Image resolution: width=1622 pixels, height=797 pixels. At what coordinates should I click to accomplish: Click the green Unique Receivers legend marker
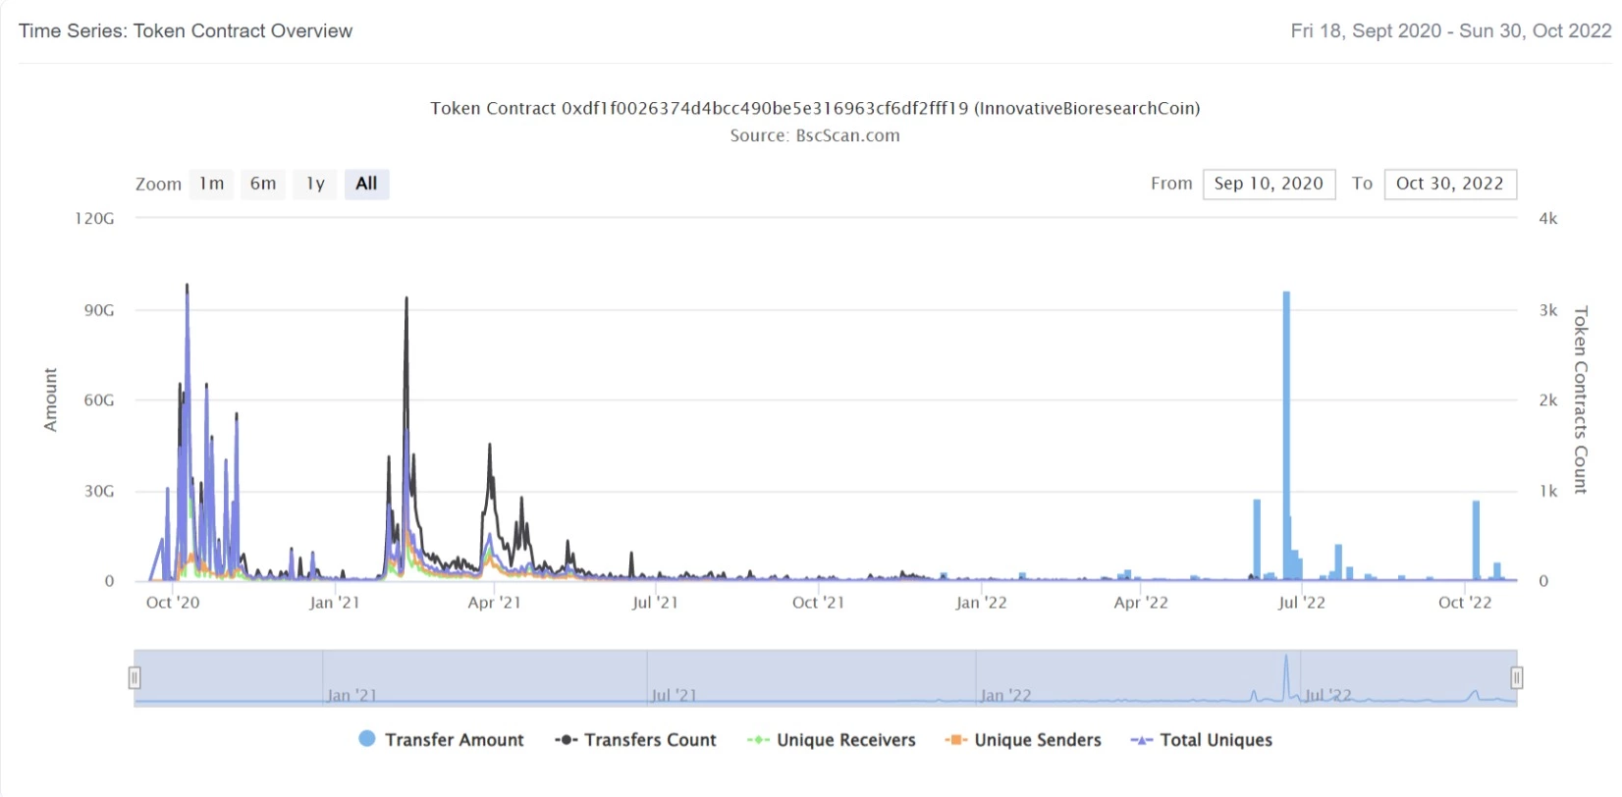point(758,740)
